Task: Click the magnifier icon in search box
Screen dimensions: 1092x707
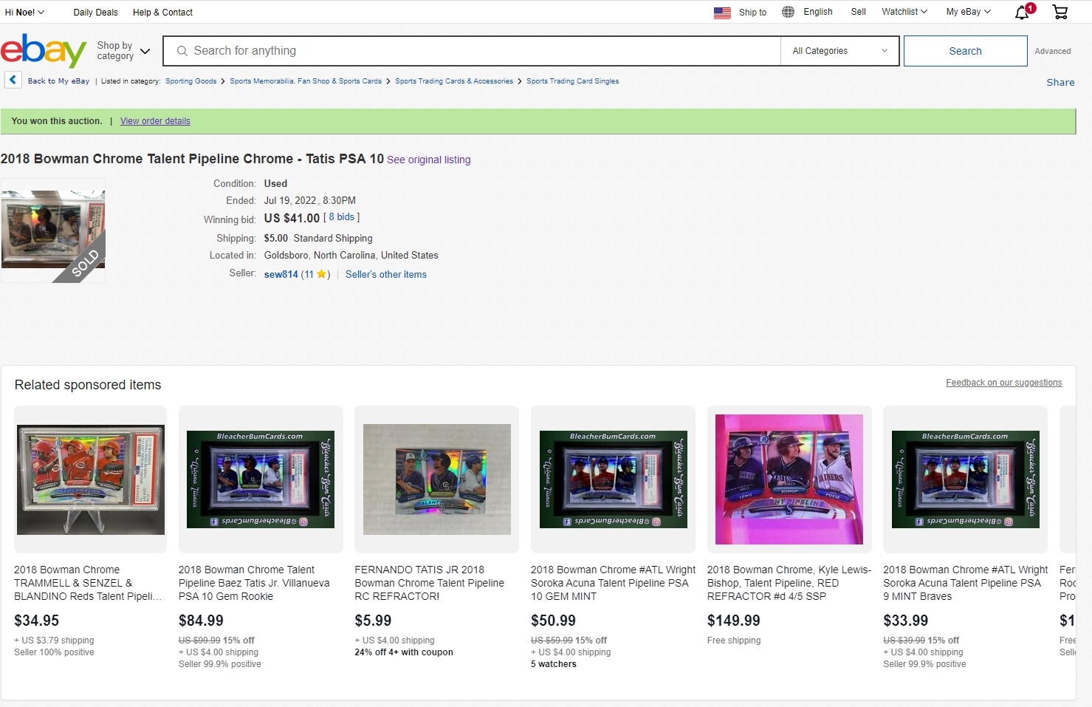Action: (x=182, y=51)
